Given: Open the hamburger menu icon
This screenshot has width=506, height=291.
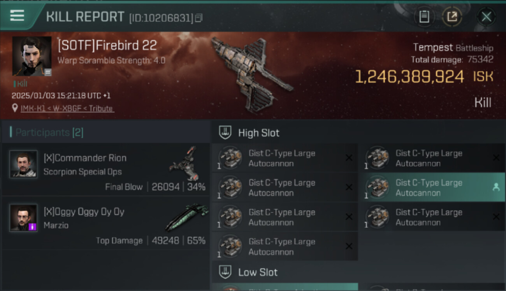Looking at the screenshot, I should (x=17, y=16).
